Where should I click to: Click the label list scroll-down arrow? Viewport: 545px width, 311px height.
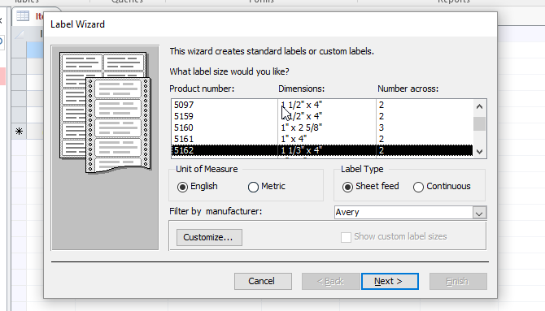[479, 151]
